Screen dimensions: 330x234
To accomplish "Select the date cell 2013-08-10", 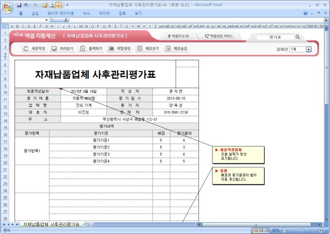I will coord(176,98).
